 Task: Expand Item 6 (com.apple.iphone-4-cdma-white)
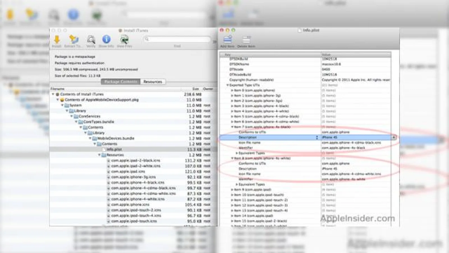click(x=232, y=122)
